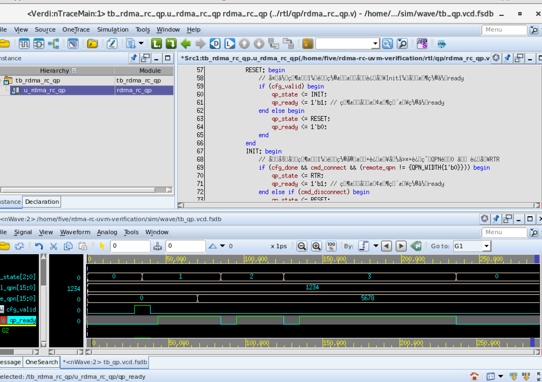Open the Simulation menu
Image resolution: width=542 pixels, height=382 pixels.
tap(113, 30)
